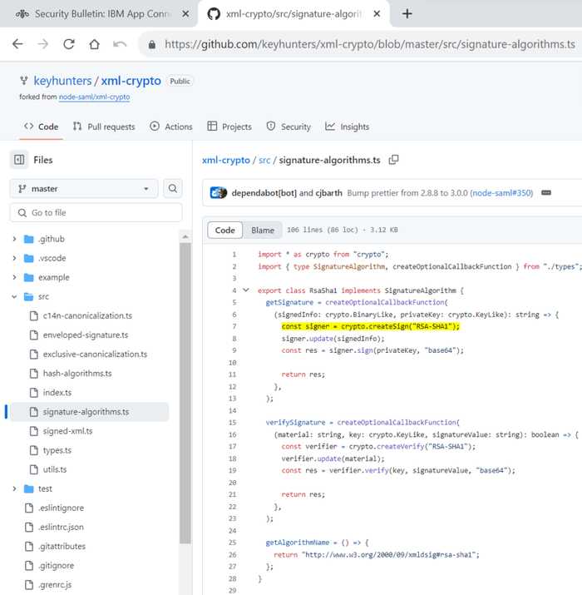The image size is (582, 595).
Task: Open exclusive-canonicalization.ts file
Action: [95, 354]
